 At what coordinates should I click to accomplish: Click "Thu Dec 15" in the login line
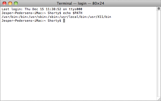(34, 9)
